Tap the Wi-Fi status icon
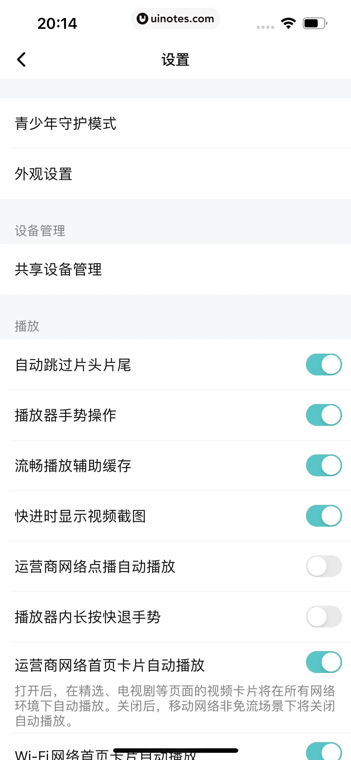351x760 pixels. coord(288,23)
